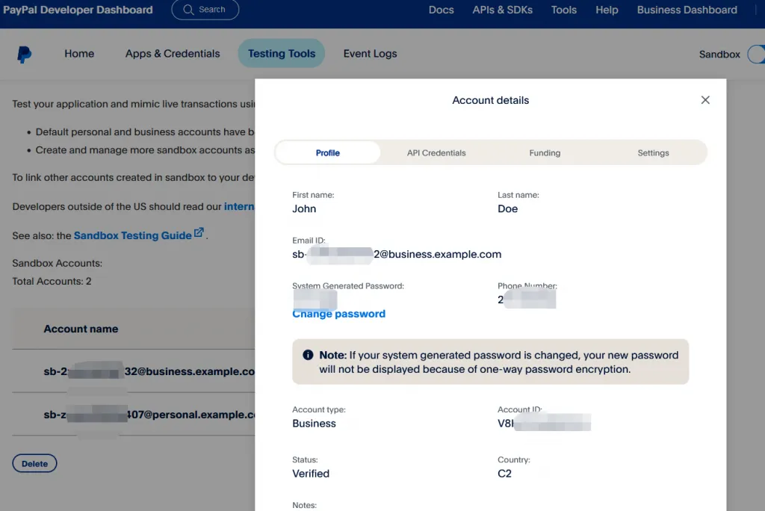This screenshot has height=511, width=765.
Task: Click external link icon after Sandbox Testing Guide
Action: tap(199, 233)
